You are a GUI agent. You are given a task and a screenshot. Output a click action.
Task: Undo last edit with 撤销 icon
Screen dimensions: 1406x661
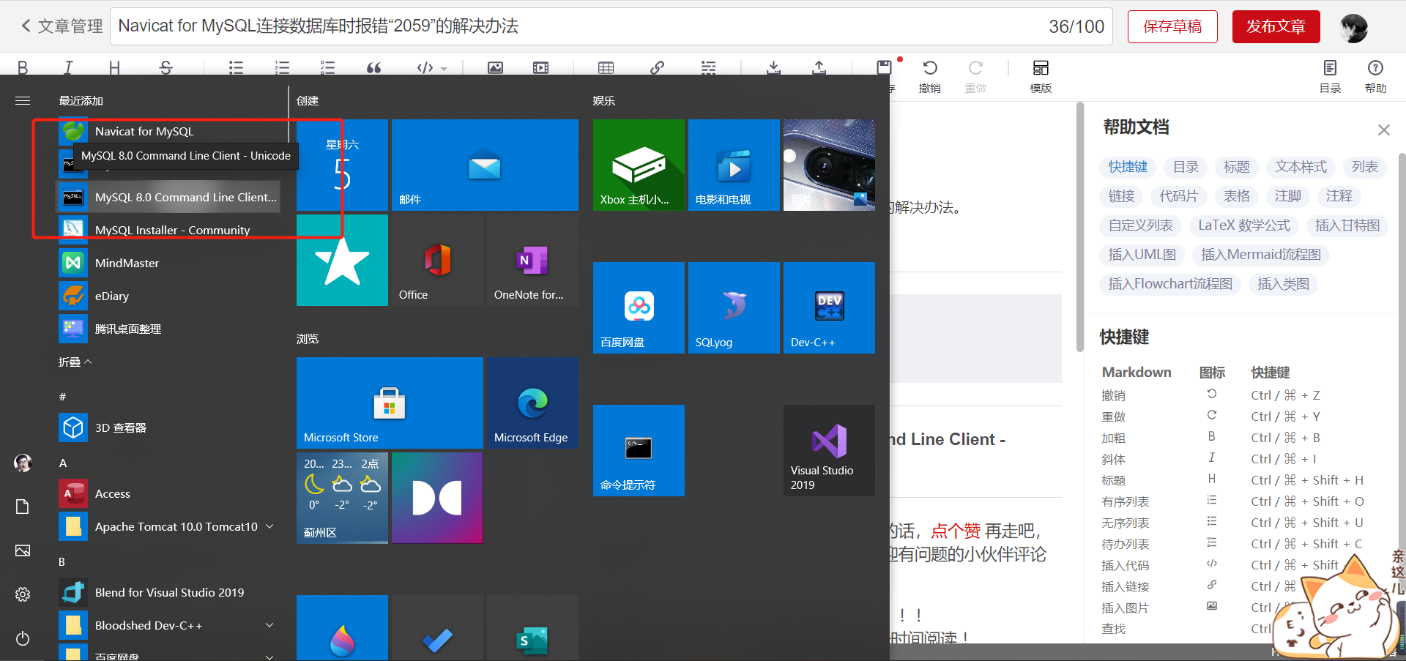(930, 76)
